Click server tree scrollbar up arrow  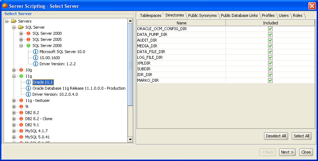coord(130,21)
